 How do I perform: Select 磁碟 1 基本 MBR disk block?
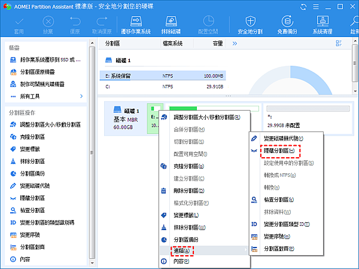pyautogui.click(x=126, y=118)
